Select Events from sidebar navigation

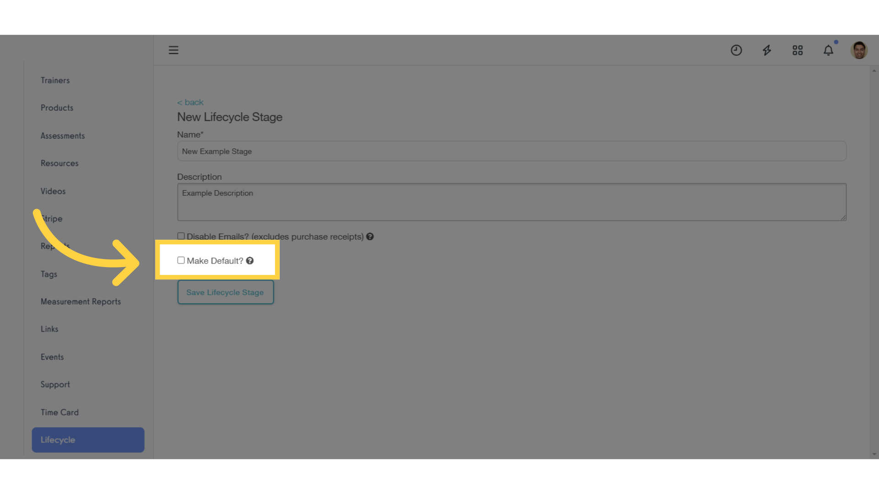tap(52, 356)
